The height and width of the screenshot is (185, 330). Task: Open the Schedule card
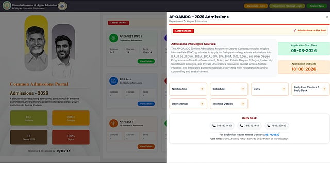coord(229,89)
